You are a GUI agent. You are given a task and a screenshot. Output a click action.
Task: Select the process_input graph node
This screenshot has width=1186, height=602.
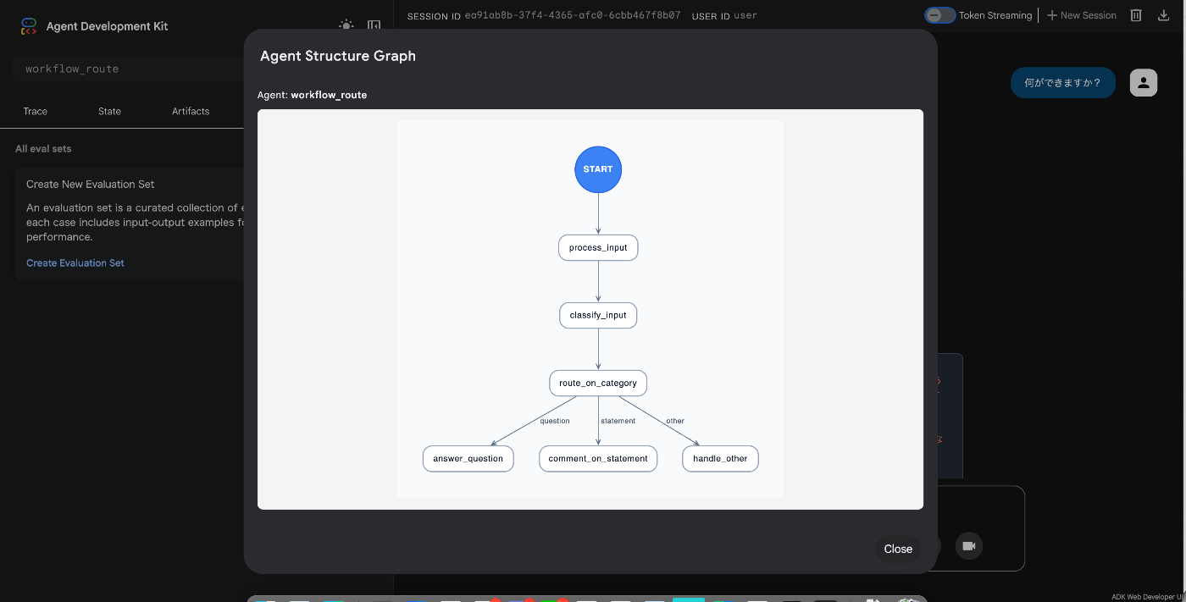pos(598,248)
